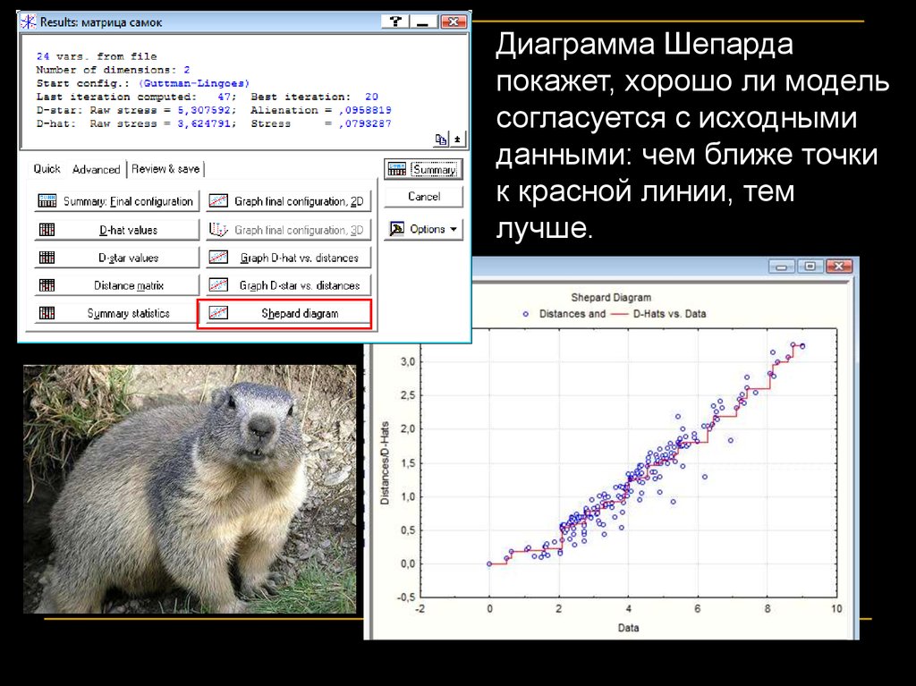Click the Distances/D-Hats y-axis label
The height and width of the screenshot is (686, 916).
point(385,463)
